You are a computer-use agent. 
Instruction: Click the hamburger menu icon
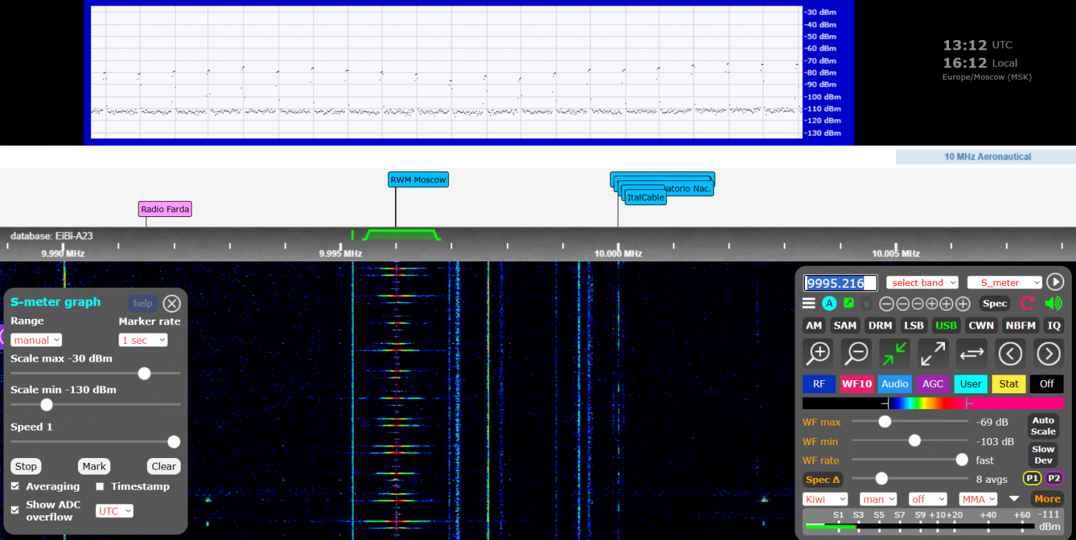tap(808, 303)
